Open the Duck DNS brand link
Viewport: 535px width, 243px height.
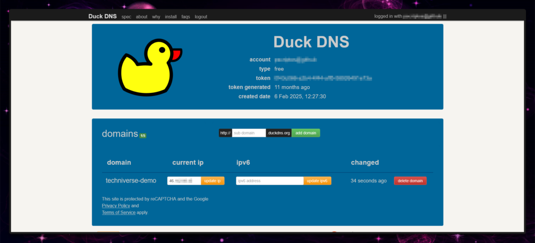click(102, 16)
